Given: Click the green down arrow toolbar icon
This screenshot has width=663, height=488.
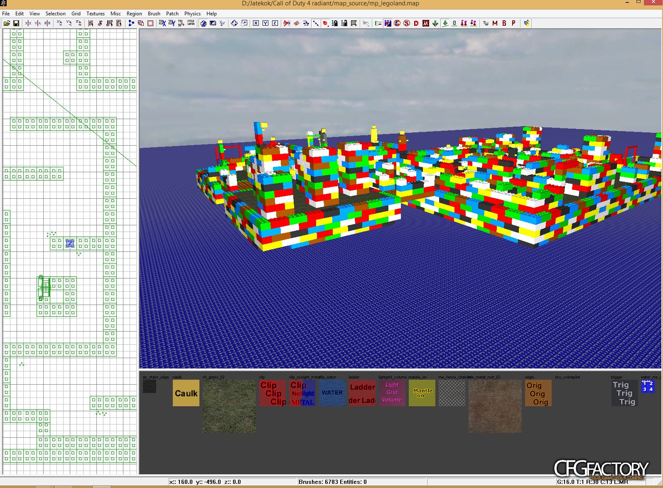Looking at the screenshot, I should pos(435,23).
